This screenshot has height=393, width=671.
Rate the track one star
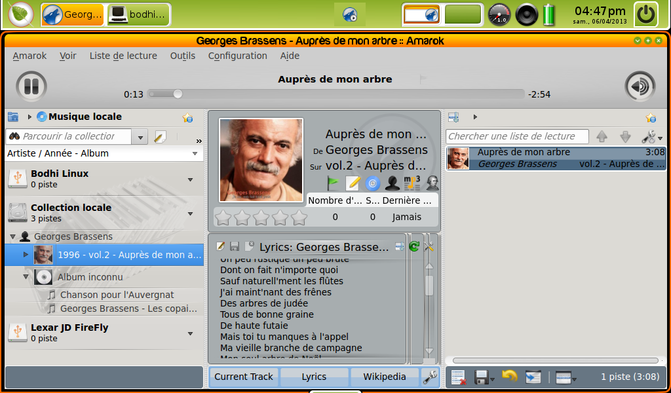(223, 217)
